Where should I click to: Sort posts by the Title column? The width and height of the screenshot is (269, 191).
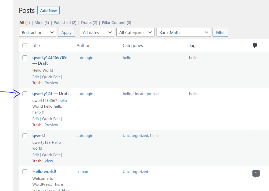coord(36,46)
